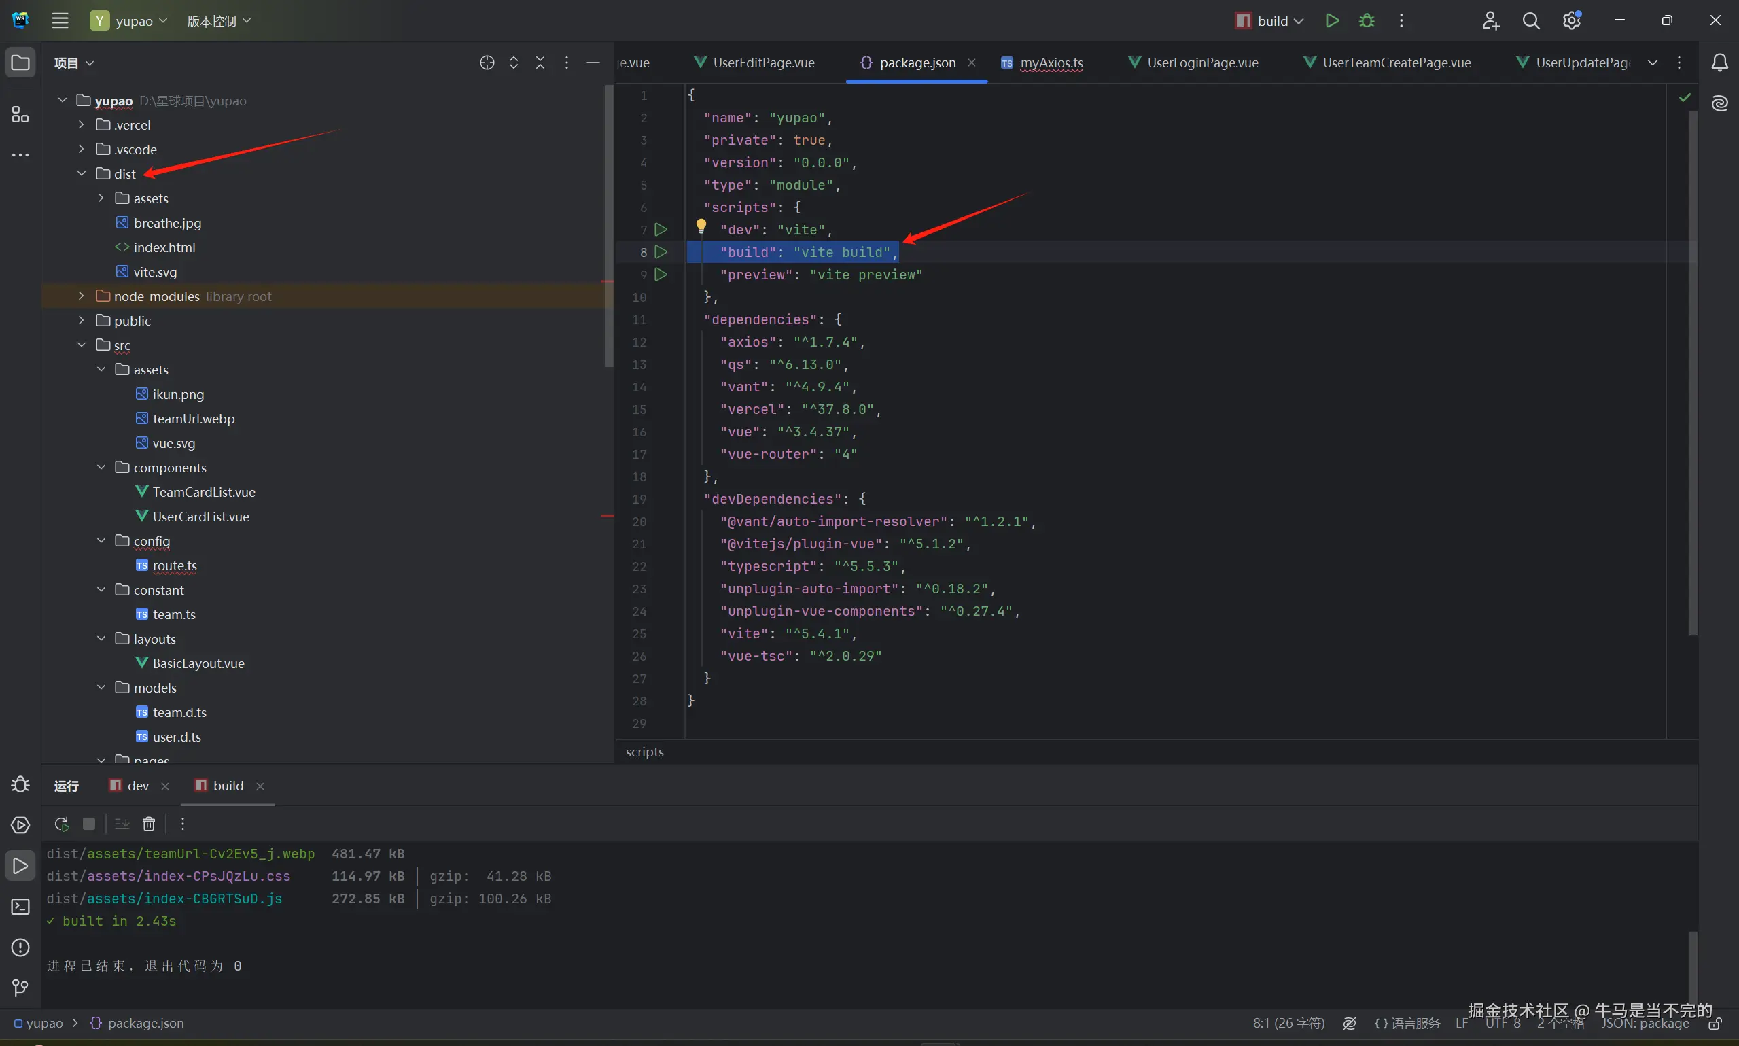Collapse the dist folder
This screenshot has width=1739, height=1046.
click(x=82, y=173)
